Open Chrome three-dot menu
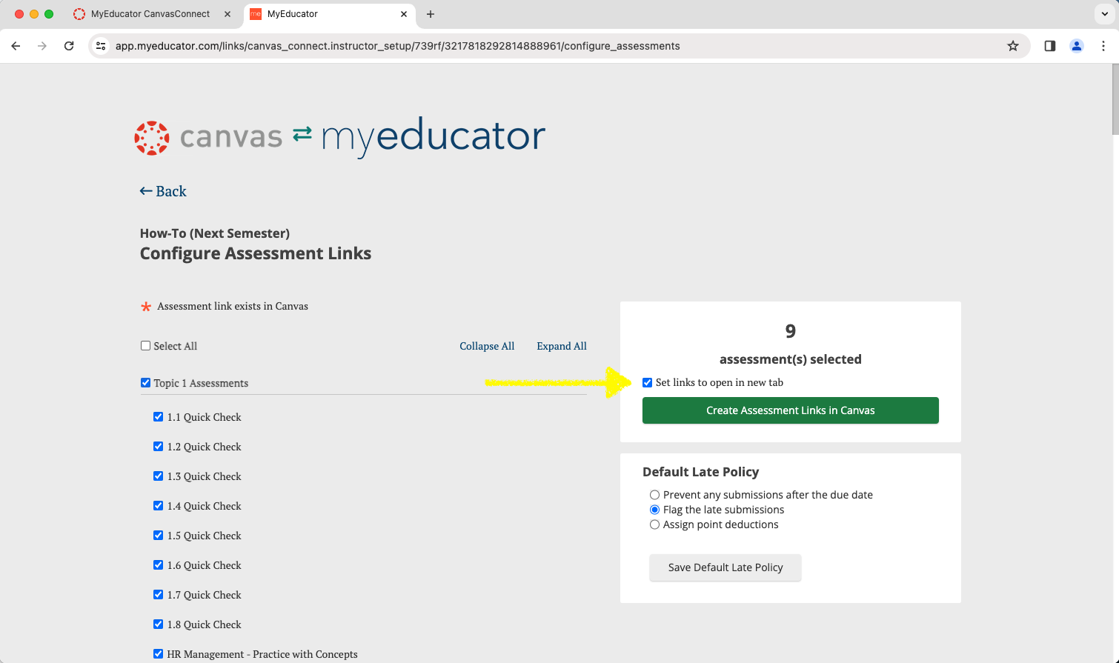 [1103, 46]
